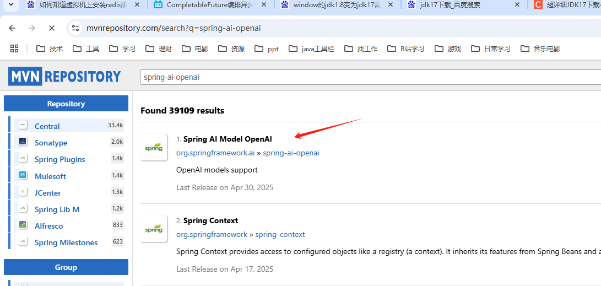Click 'Last Release on Apr 30, 2025'
601x286 pixels.
tap(225, 187)
